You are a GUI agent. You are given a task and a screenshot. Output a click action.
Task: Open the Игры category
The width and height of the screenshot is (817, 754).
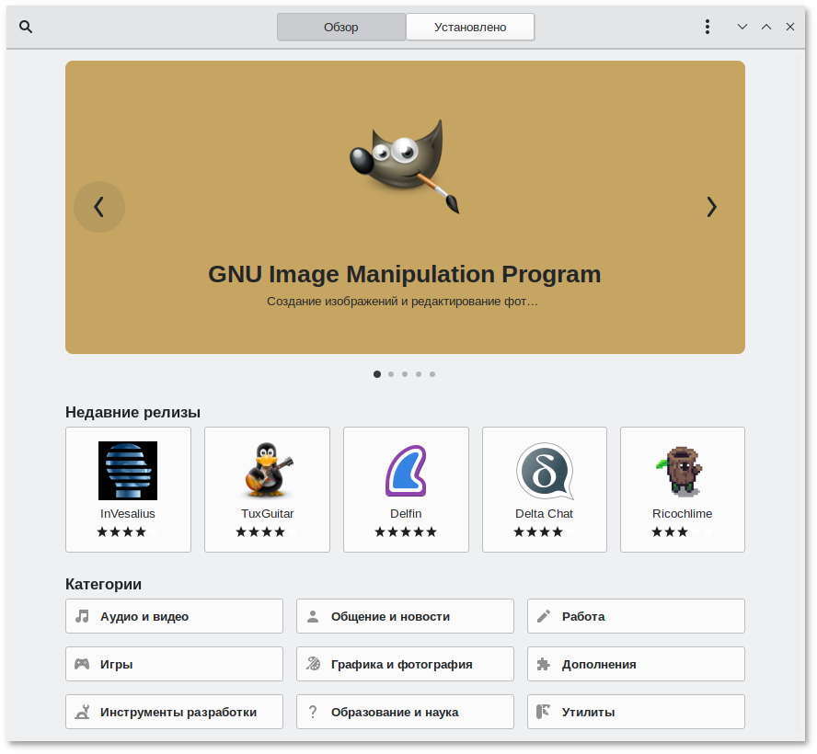coord(174,664)
